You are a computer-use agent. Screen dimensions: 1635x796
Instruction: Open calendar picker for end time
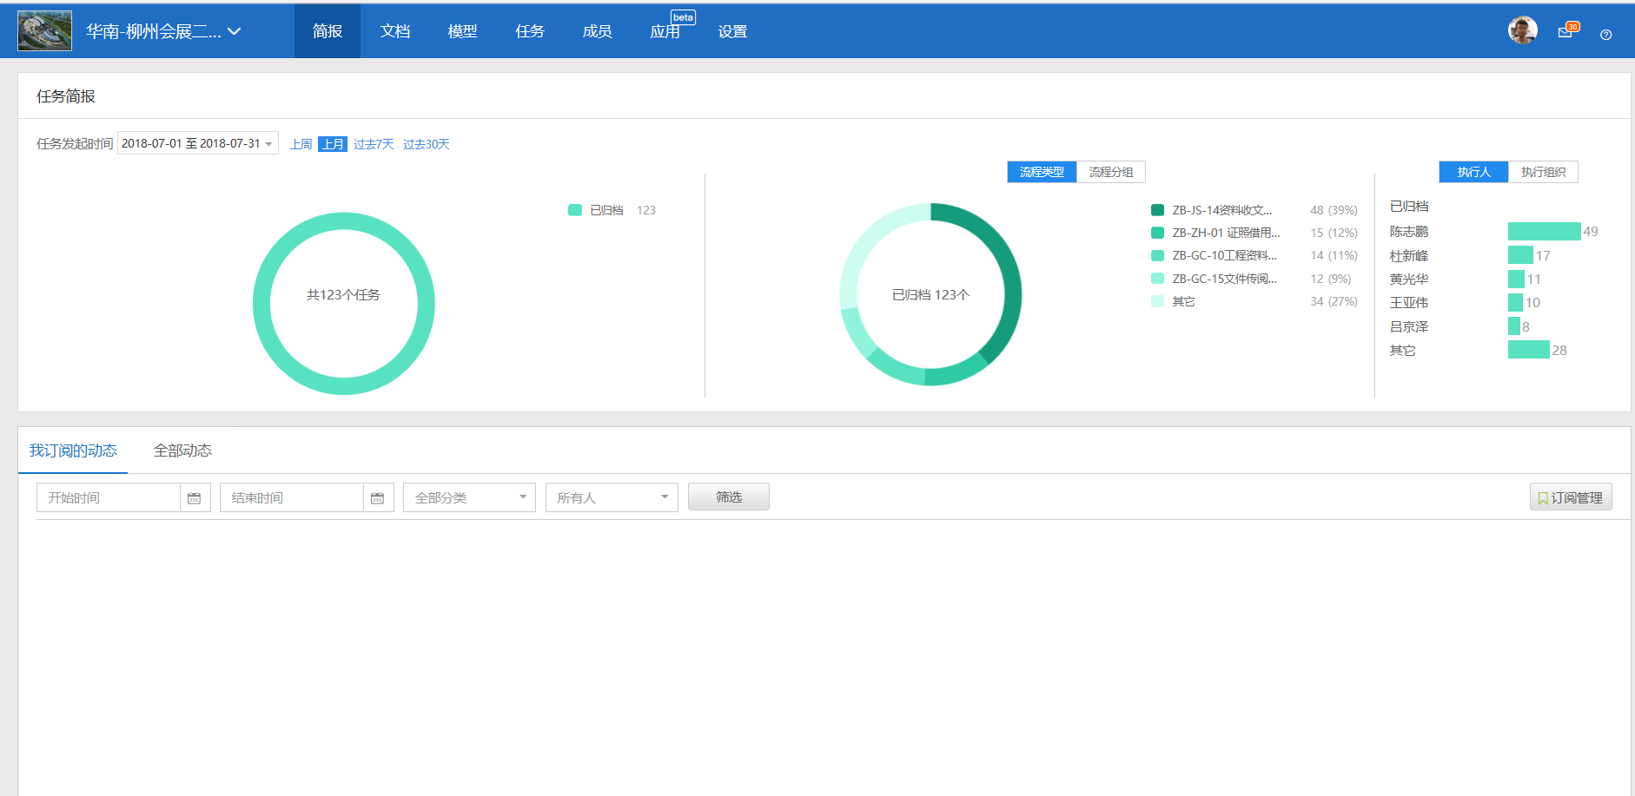[x=378, y=498]
